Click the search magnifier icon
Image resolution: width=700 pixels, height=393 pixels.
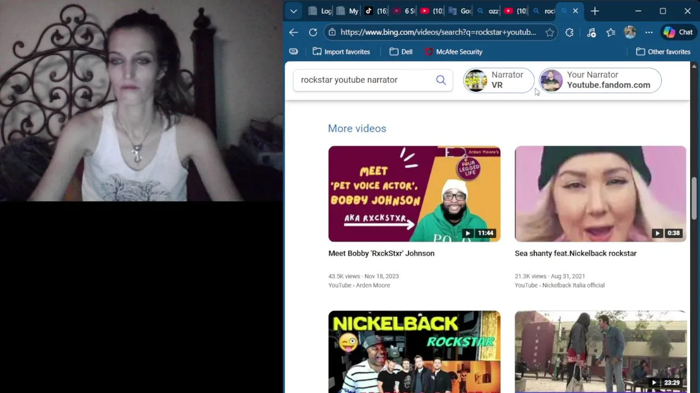pyautogui.click(x=441, y=80)
